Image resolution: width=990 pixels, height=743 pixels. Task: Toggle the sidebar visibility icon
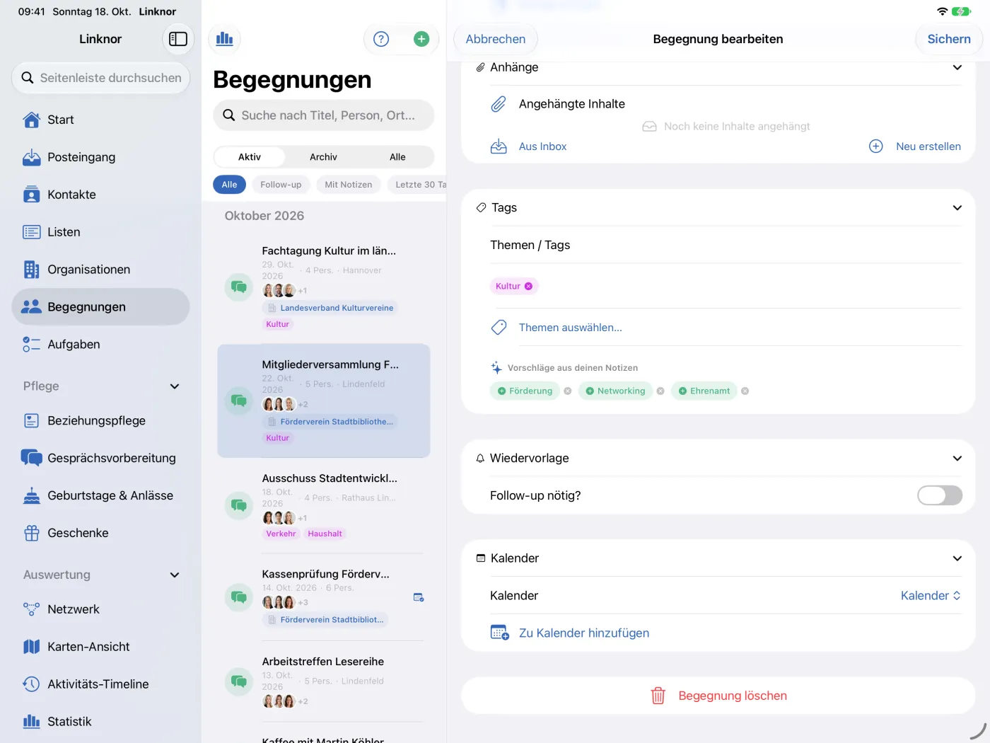point(178,39)
